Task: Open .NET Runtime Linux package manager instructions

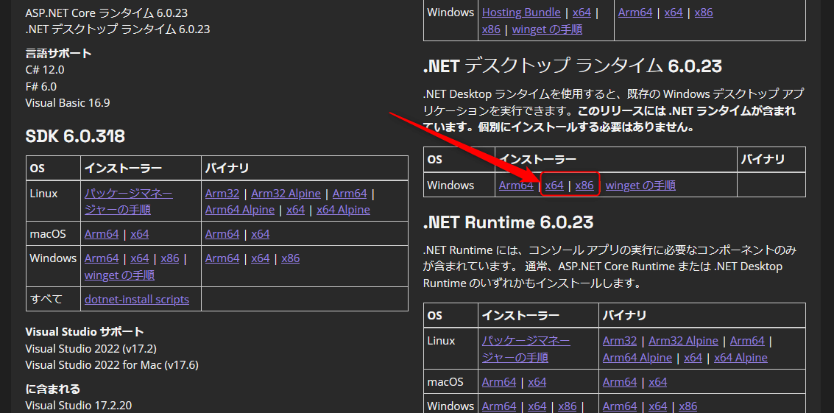Action: tap(526, 349)
